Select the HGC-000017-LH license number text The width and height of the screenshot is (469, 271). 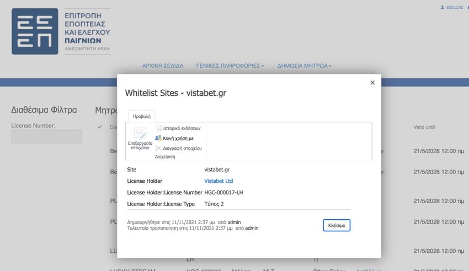[x=223, y=192]
